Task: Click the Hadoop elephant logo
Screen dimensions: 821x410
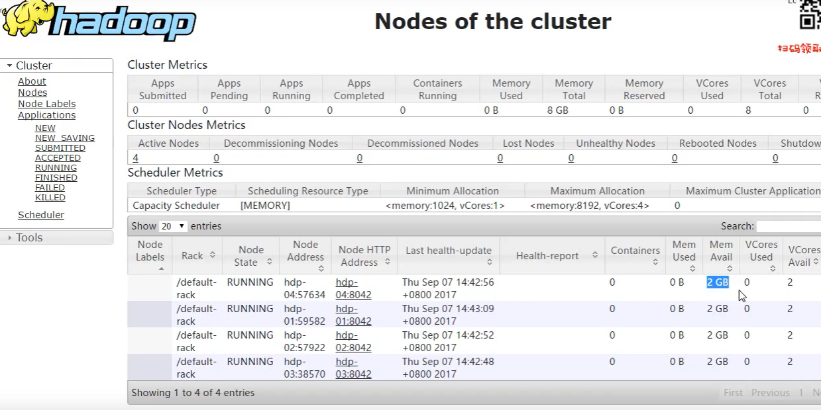Action: (x=99, y=20)
